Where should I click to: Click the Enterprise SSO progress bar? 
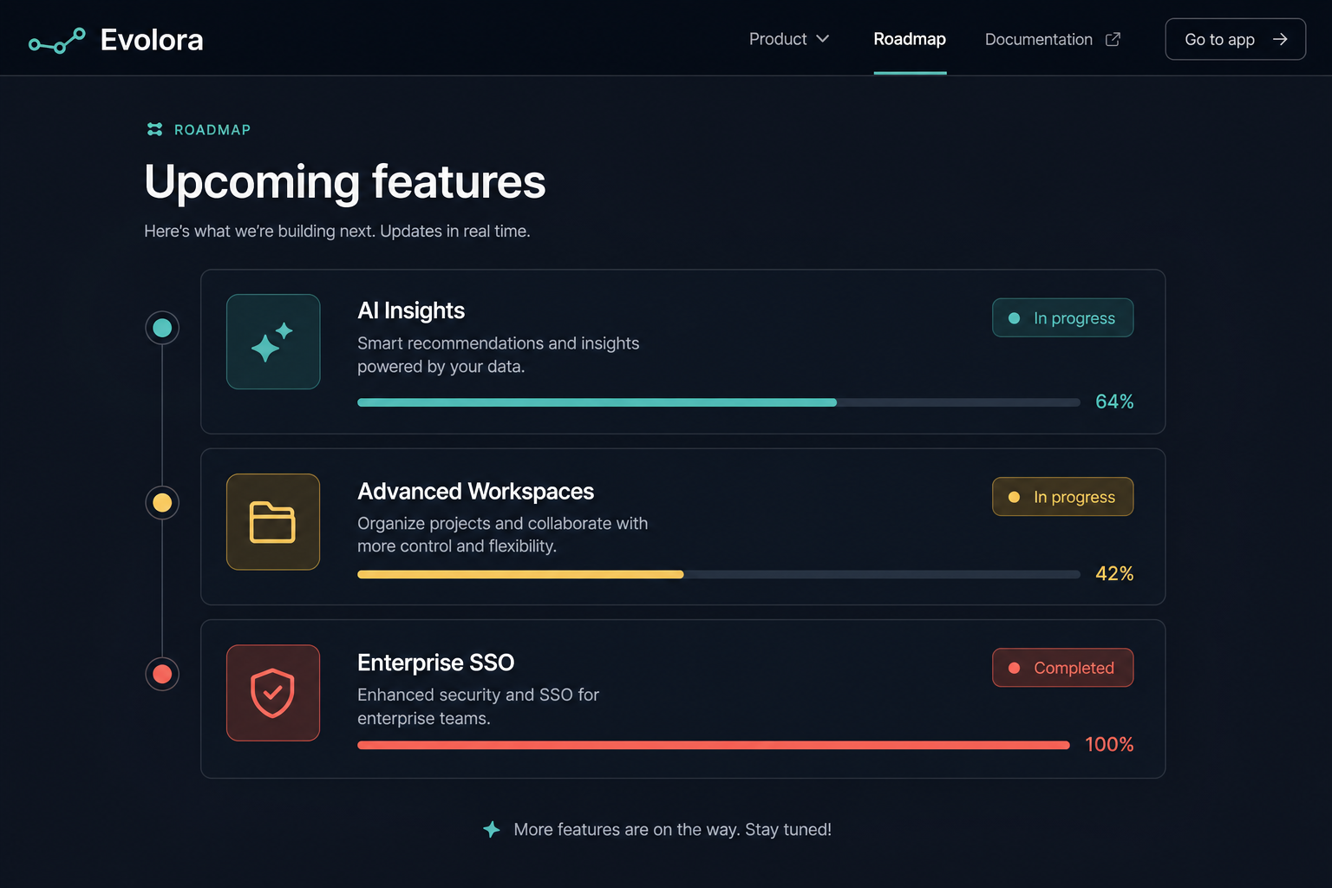pos(714,745)
